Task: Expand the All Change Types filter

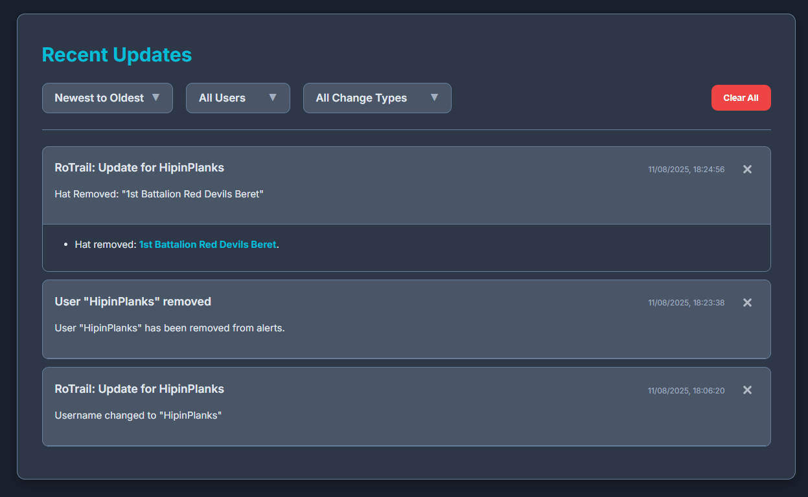Action: [377, 98]
